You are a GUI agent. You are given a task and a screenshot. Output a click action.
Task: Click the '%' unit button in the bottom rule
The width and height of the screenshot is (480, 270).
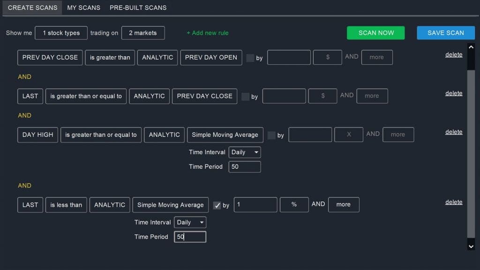(x=294, y=204)
